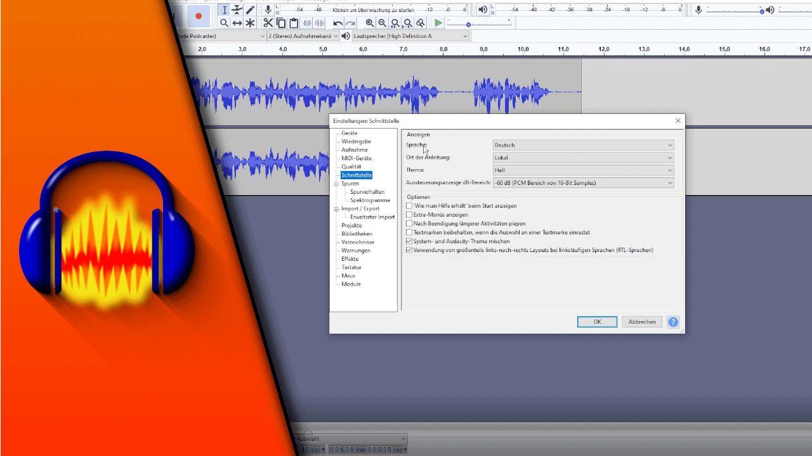Click Fit Selection to Width icon

(x=395, y=23)
